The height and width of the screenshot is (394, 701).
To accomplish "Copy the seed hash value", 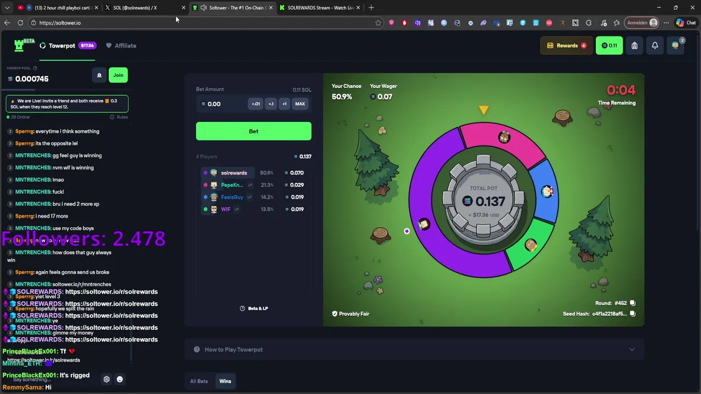I will (x=633, y=314).
